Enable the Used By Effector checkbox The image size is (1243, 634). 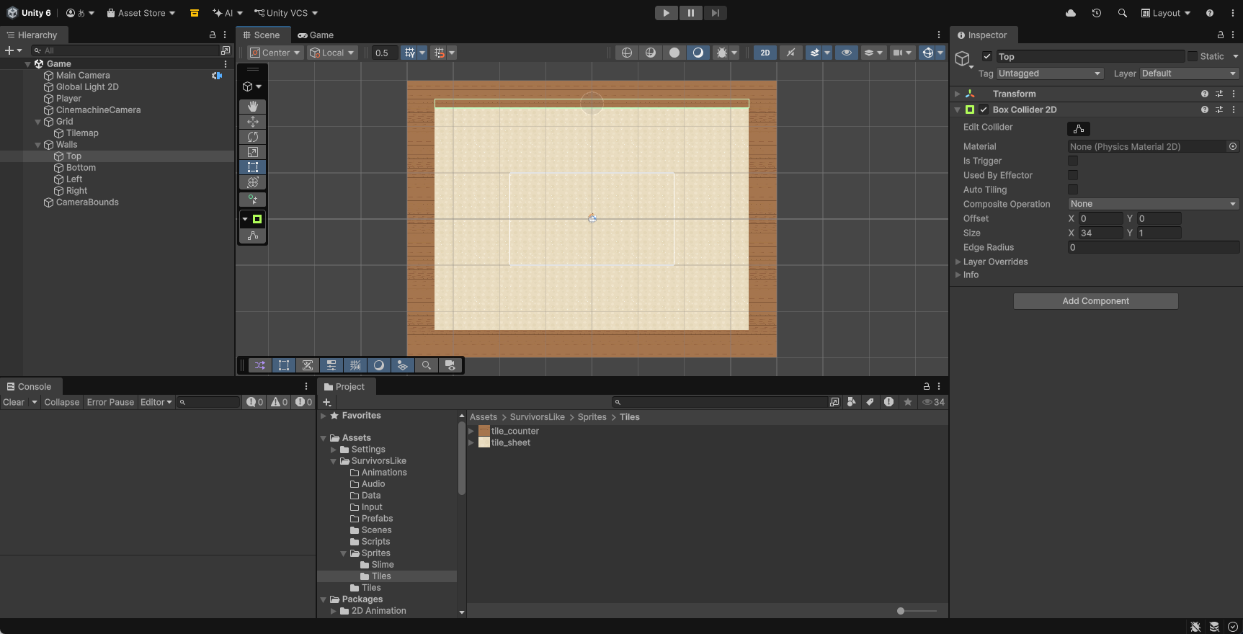click(x=1073, y=175)
